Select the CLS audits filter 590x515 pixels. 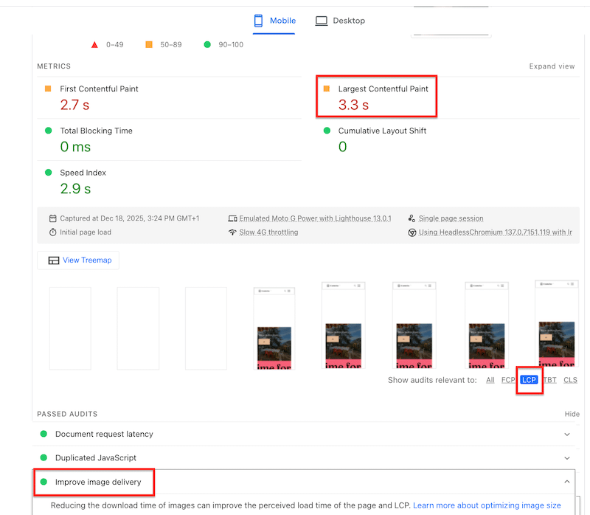pyautogui.click(x=570, y=380)
